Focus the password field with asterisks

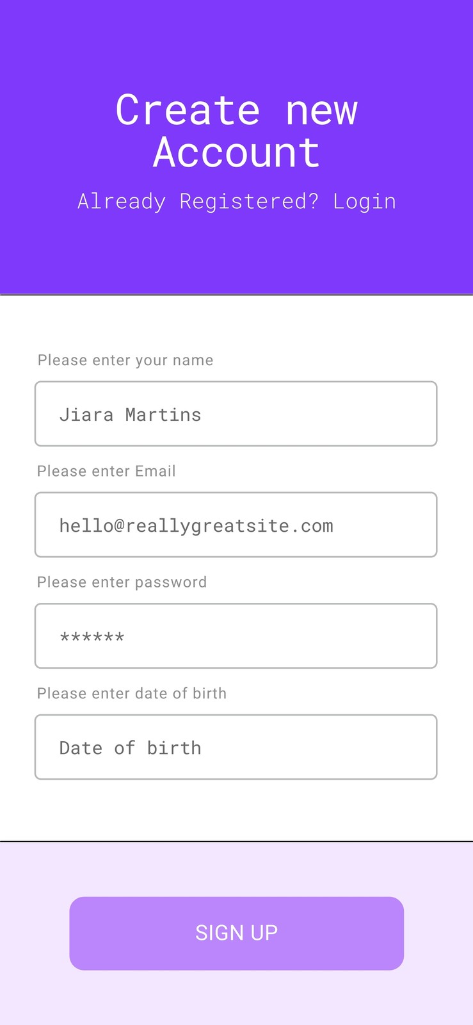(x=236, y=635)
